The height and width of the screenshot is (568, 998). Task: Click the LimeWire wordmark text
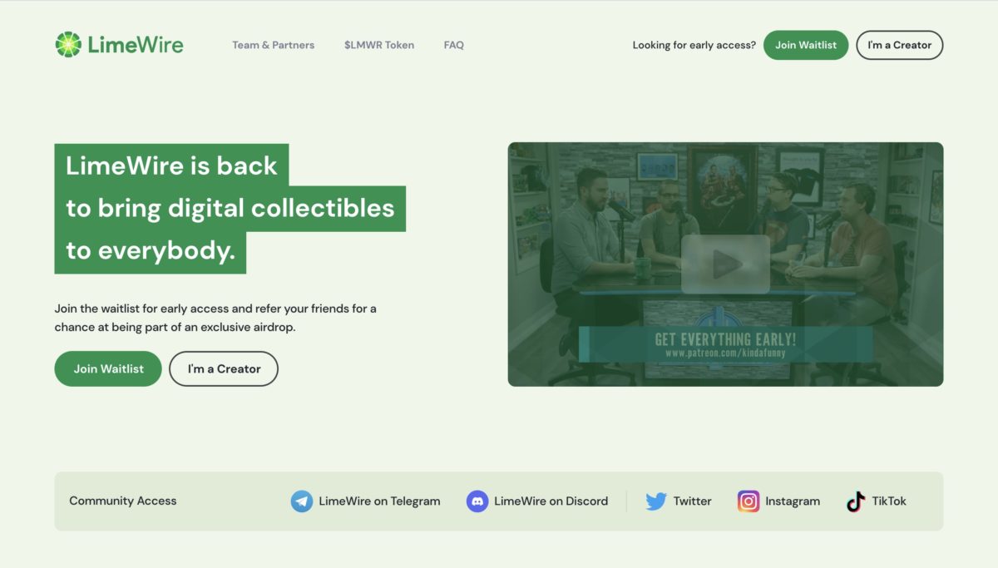pos(136,45)
